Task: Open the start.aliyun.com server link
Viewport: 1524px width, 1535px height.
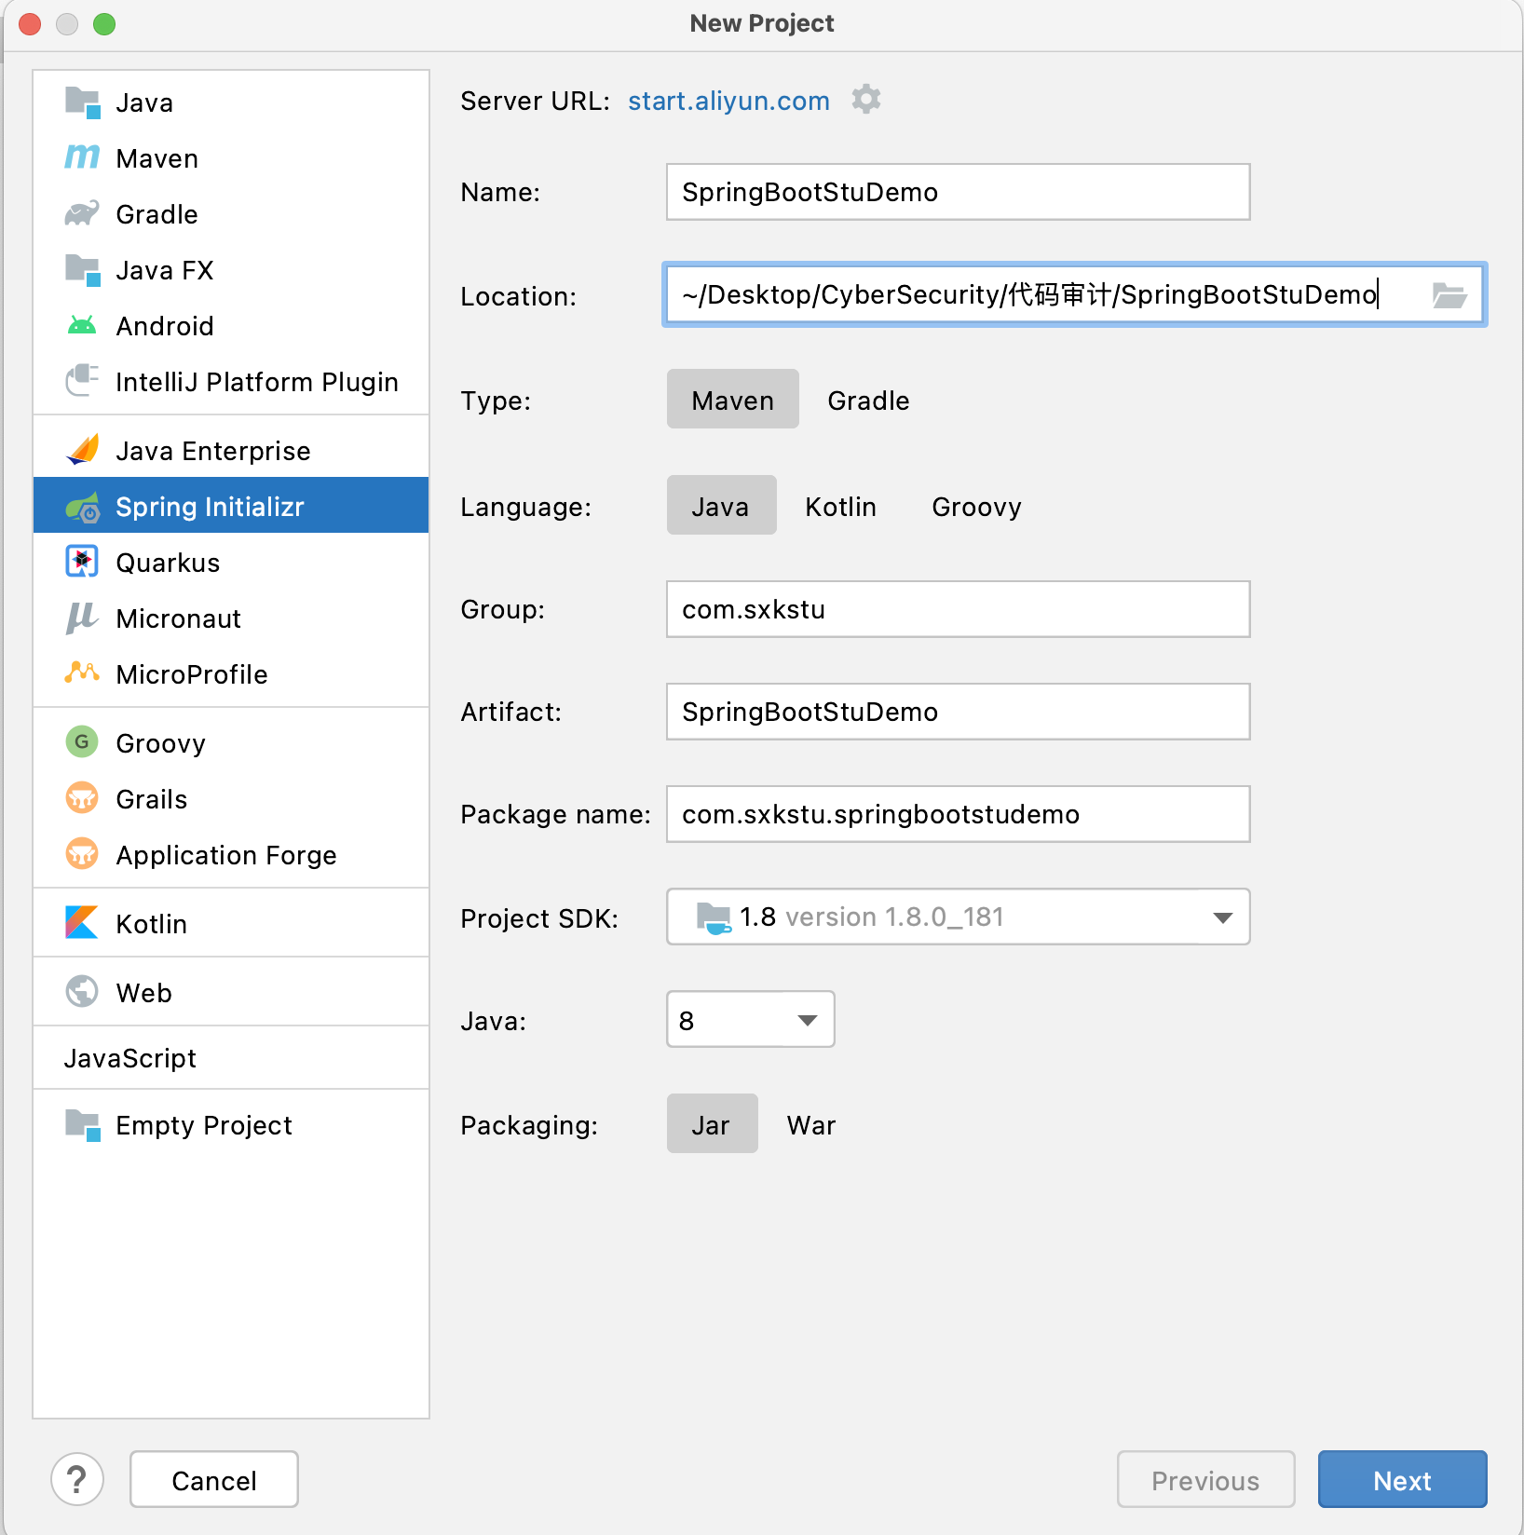Action: 728,101
